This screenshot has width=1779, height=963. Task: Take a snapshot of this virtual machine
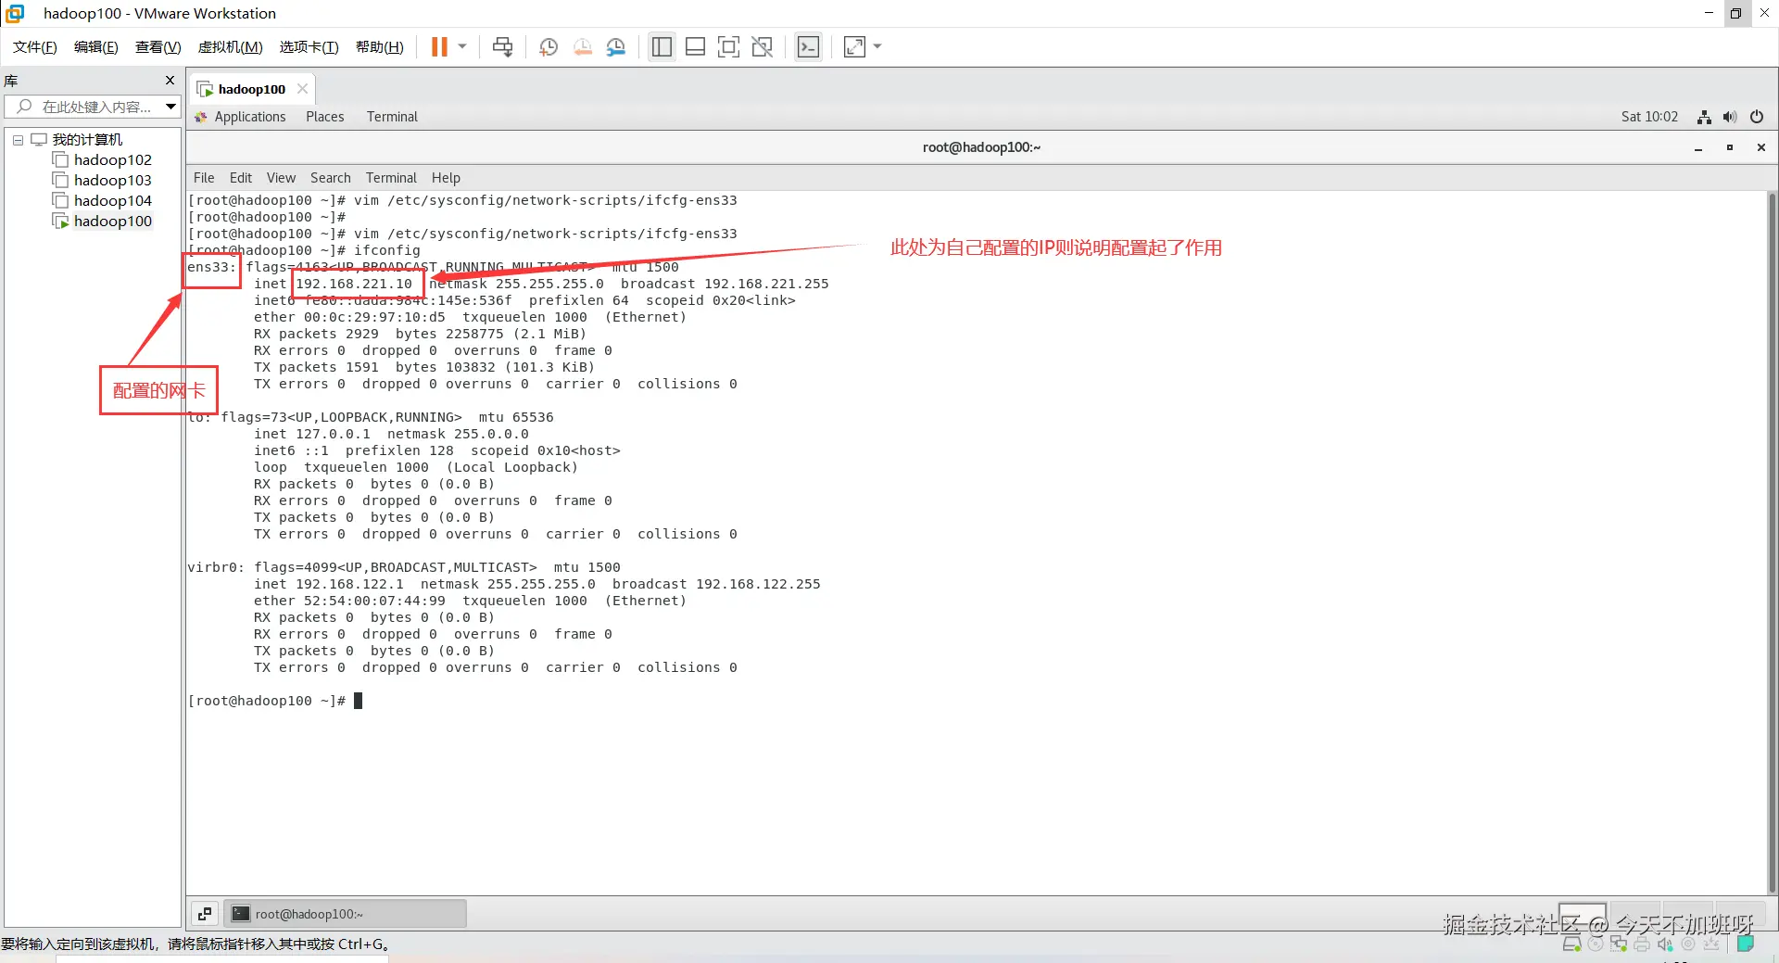click(x=549, y=47)
